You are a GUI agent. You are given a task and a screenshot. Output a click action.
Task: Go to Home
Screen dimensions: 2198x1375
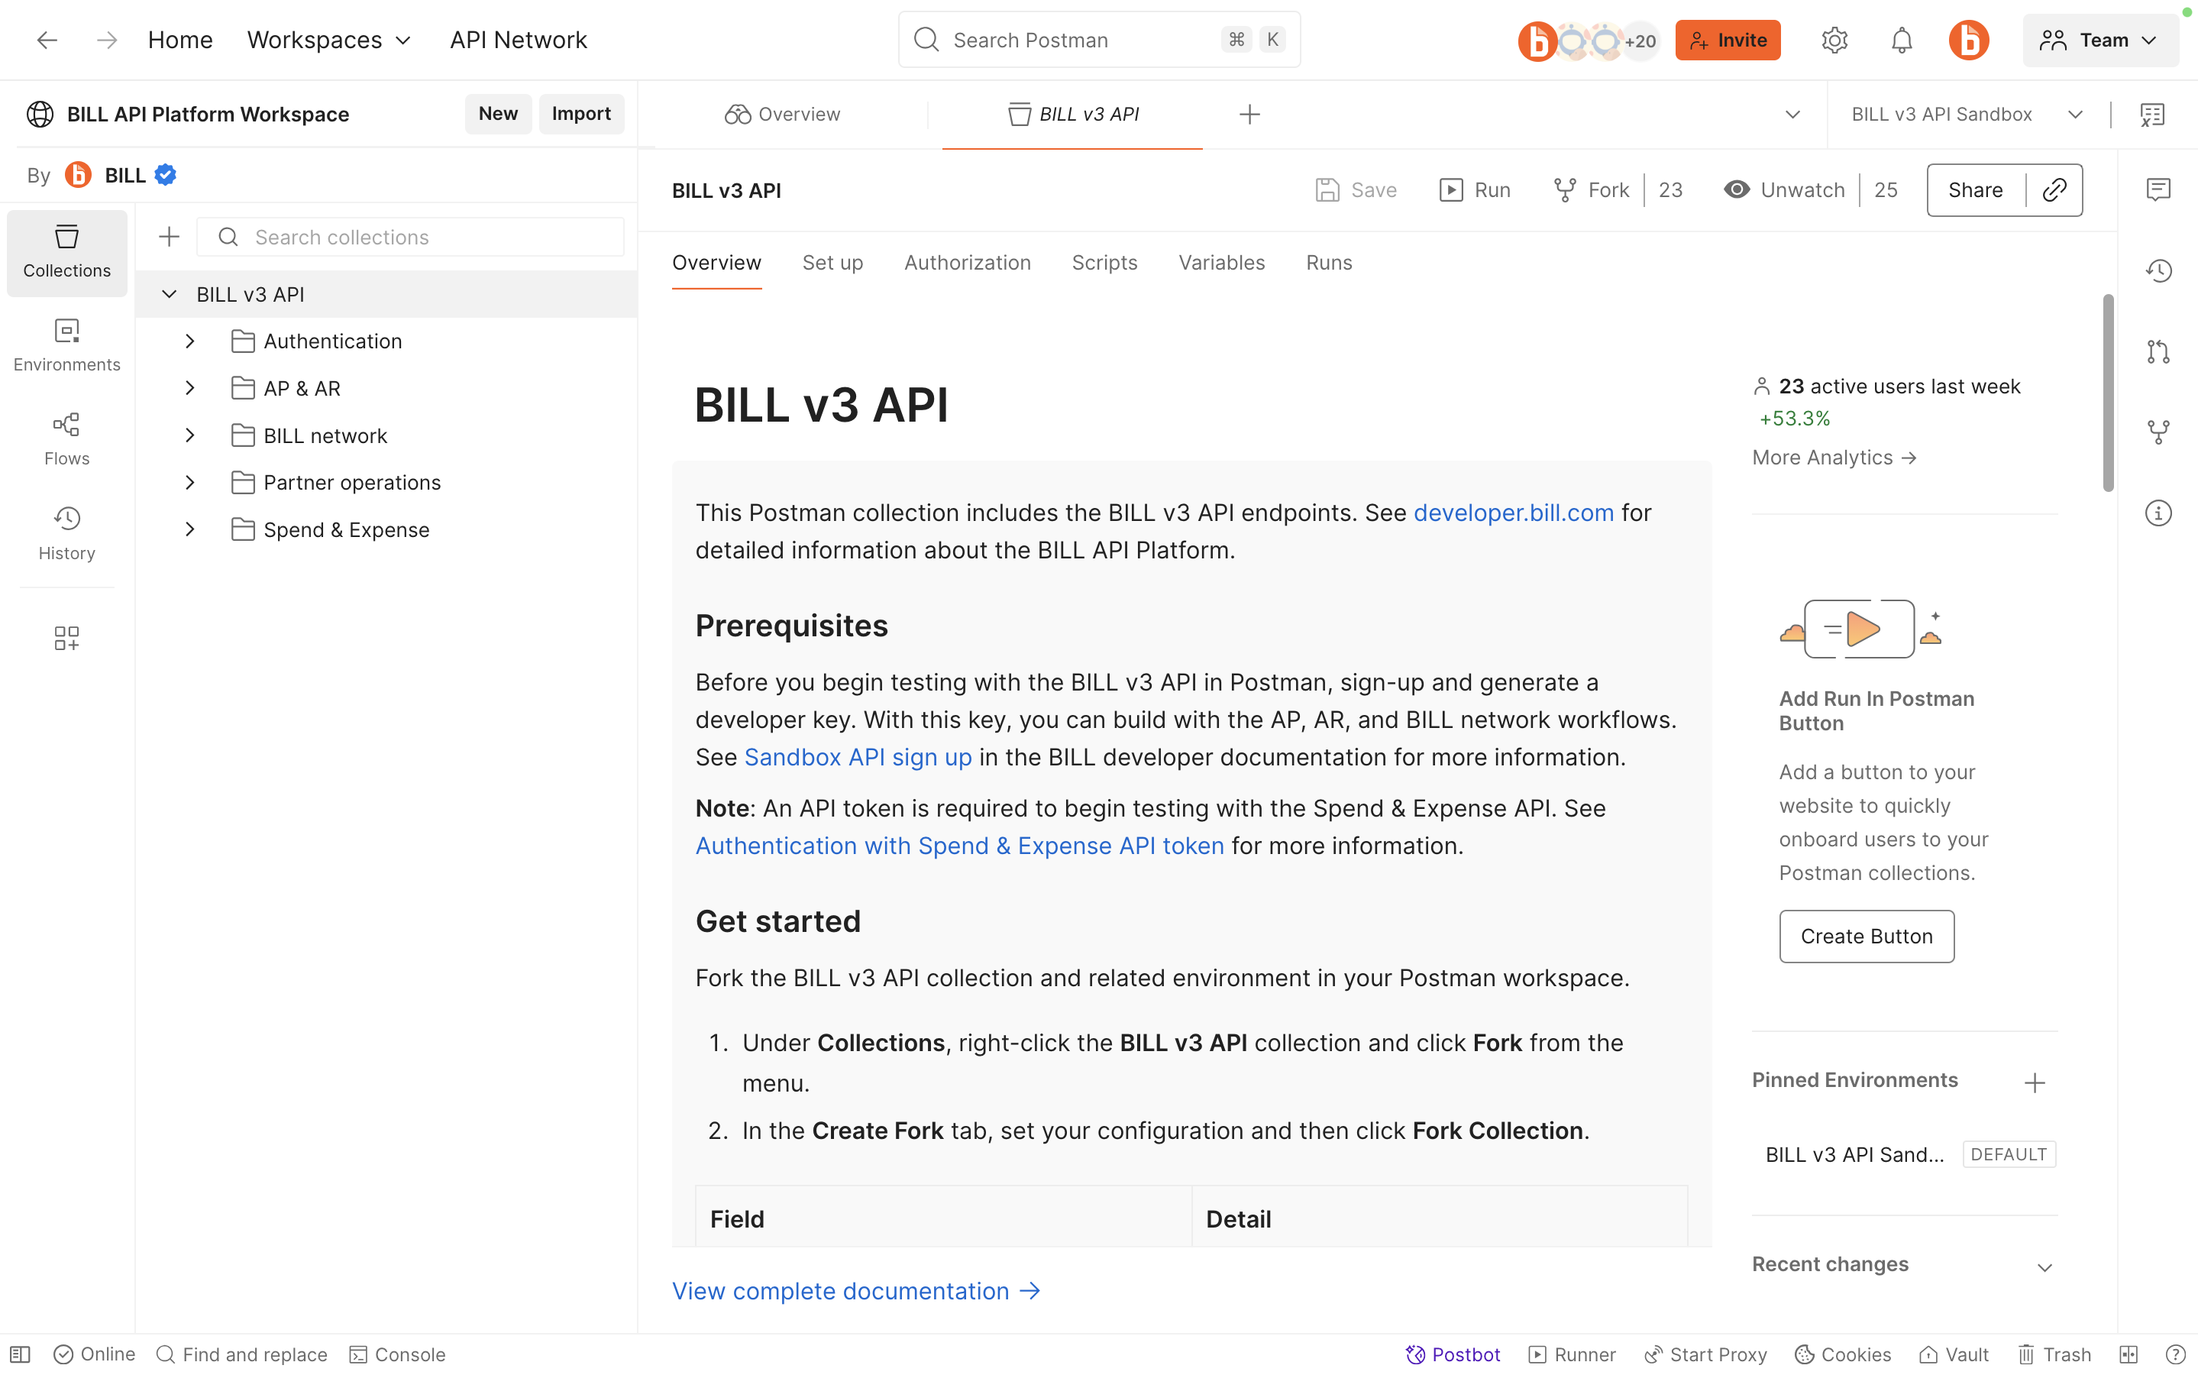pos(180,40)
